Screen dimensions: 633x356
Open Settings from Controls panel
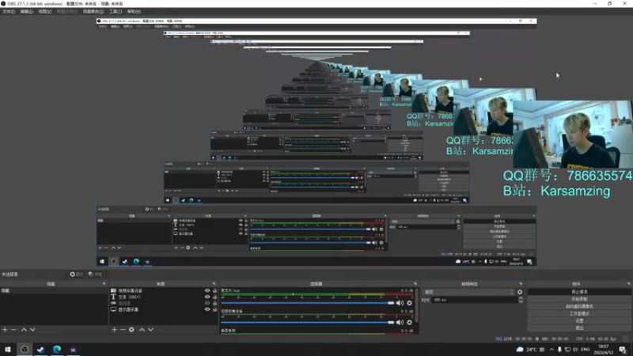(579, 321)
